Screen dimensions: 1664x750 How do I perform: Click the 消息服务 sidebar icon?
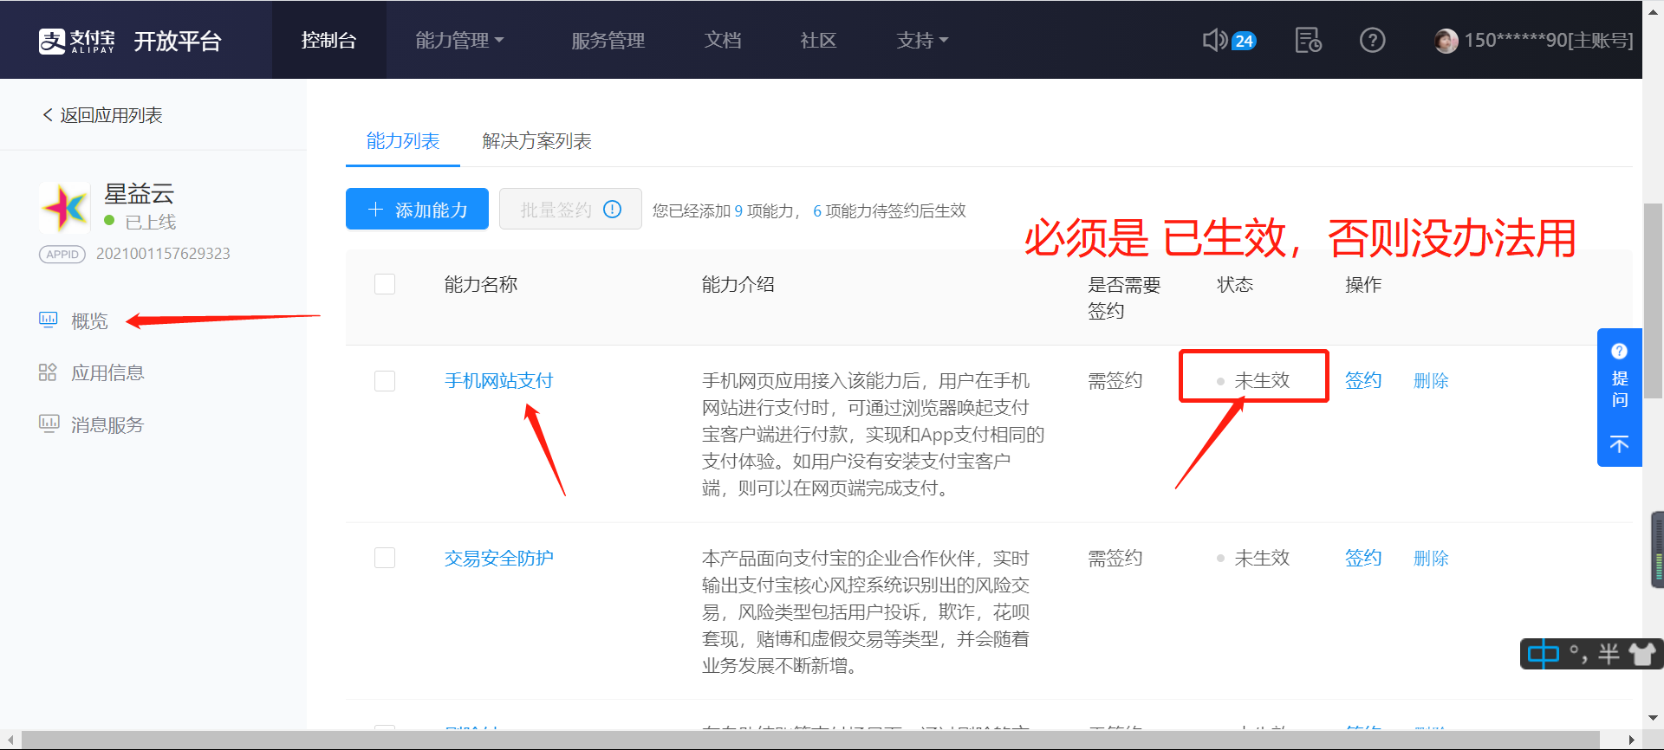(49, 424)
